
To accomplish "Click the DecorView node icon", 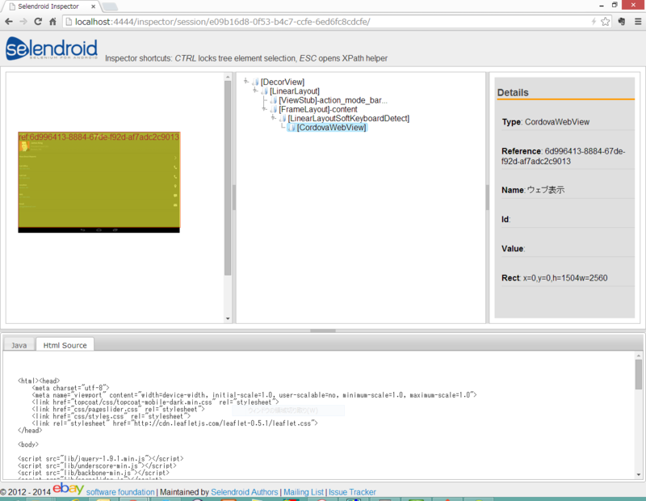I will [255, 82].
